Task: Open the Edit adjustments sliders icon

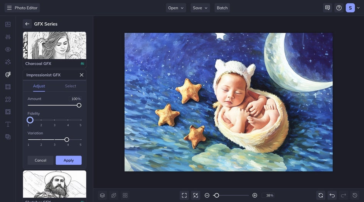Action: 8,37
